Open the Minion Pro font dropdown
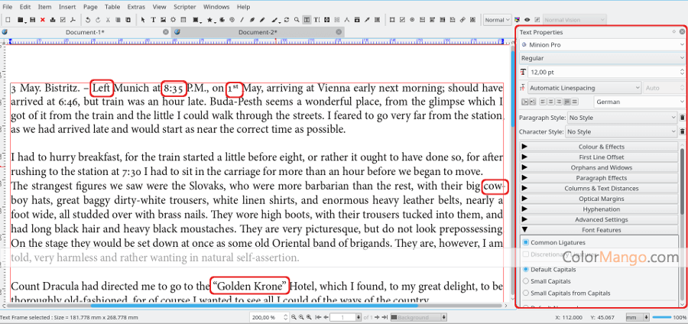This screenshot has width=688, height=324. 602,44
